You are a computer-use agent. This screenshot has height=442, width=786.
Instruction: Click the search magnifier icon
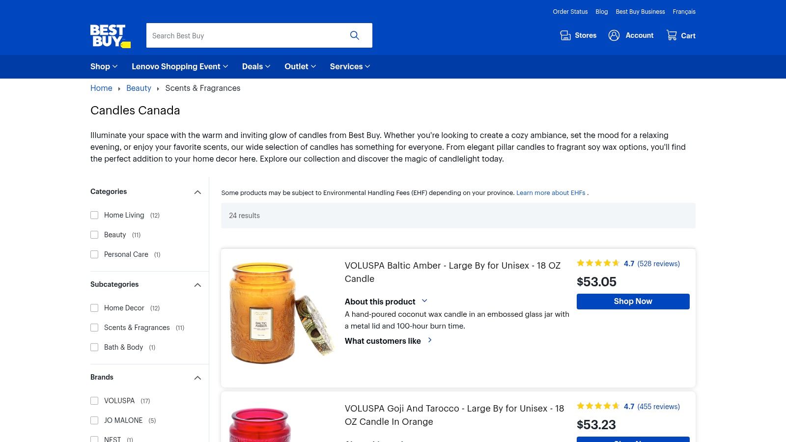pos(355,35)
